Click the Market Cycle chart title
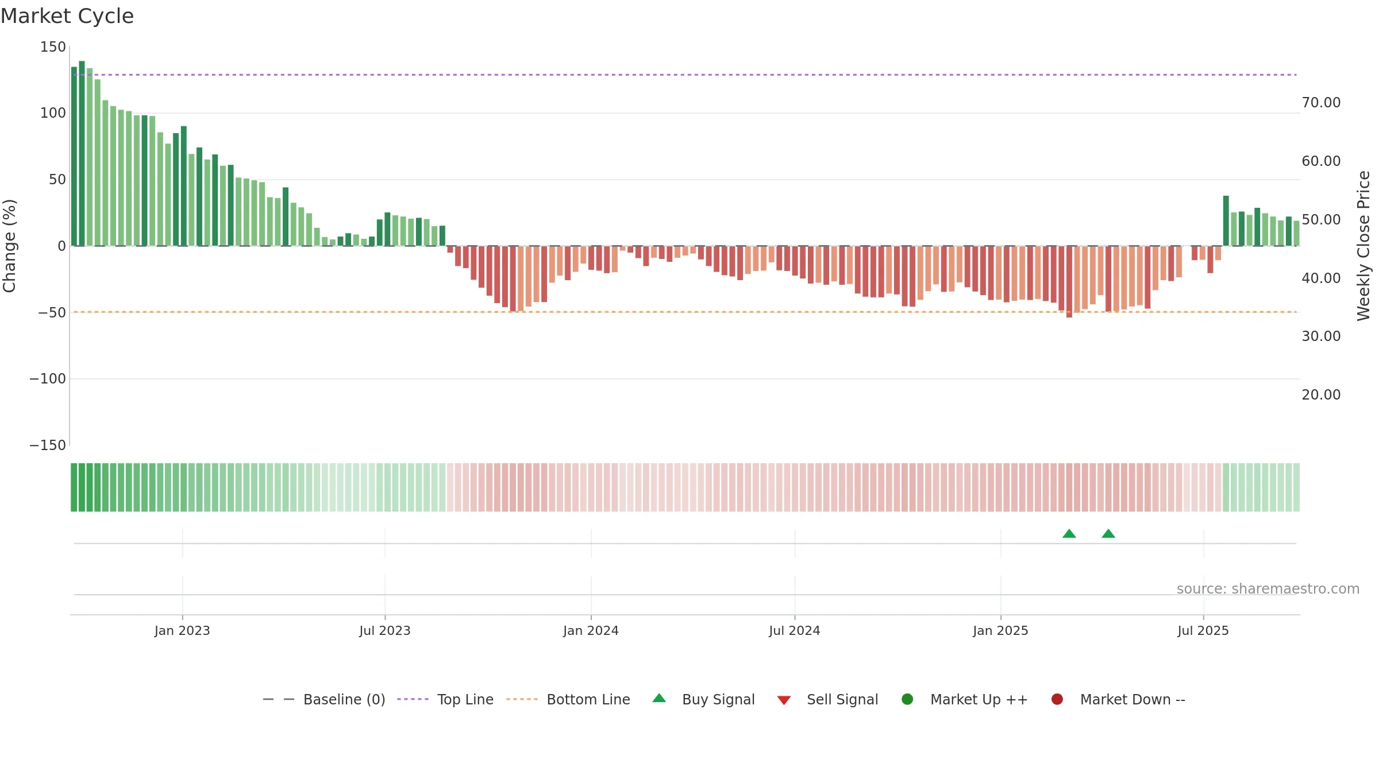The height and width of the screenshot is (775, 1379). tap(67, 16)
